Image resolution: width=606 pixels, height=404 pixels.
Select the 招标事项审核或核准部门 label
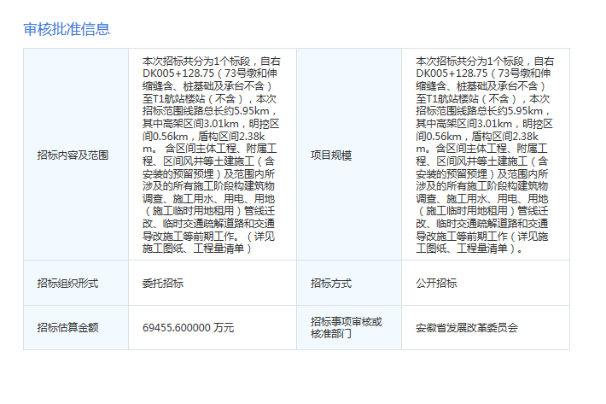point(347,327)
